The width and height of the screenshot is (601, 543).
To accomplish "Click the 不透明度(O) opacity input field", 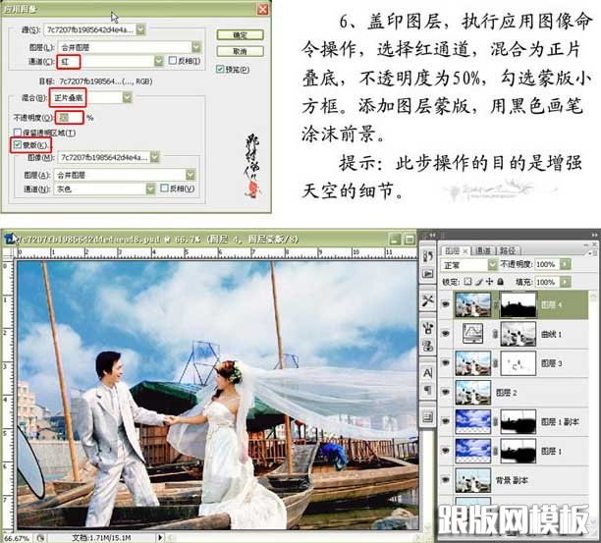I will click(x=69, y=117).
